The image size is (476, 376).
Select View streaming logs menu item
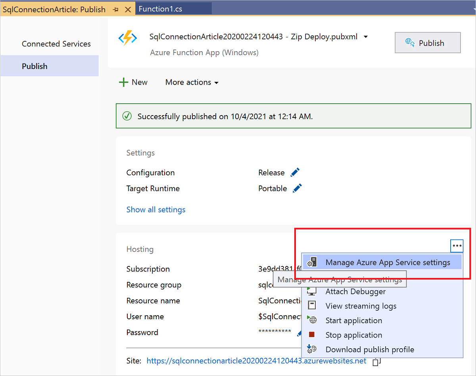[361, 306]
